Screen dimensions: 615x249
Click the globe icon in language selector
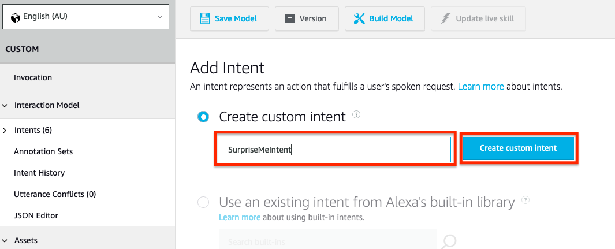tap(16, 17)
